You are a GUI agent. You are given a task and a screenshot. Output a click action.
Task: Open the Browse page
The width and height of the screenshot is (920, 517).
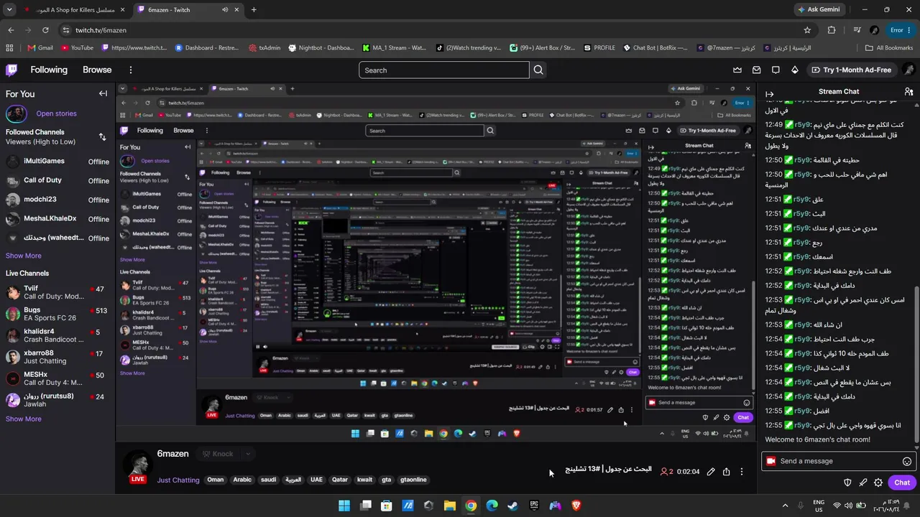[x=97, y=70]
